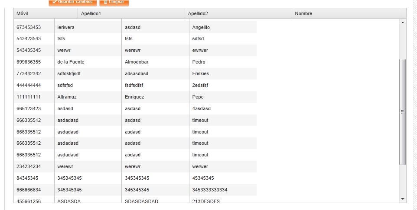Select the Altramuz surname cell
The image size is (417, 210).
[67, 97]
